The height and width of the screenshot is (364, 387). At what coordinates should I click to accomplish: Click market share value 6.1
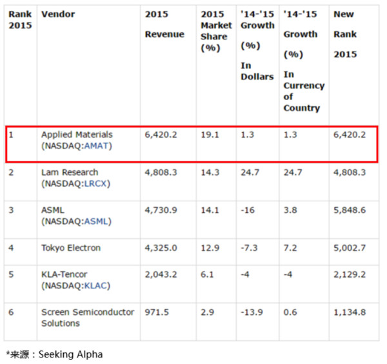pyautogui.click(x=207, y=274)
